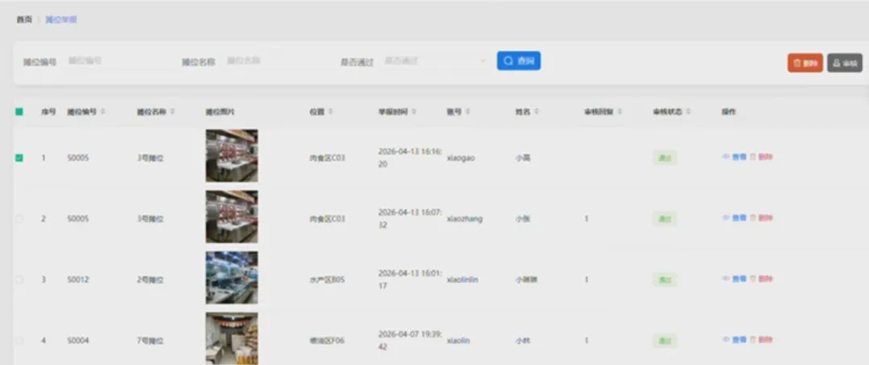Uncheck the checkbox for row 1
The width and height of the screenshot is (869, 365).
click(x=19, y=158)
